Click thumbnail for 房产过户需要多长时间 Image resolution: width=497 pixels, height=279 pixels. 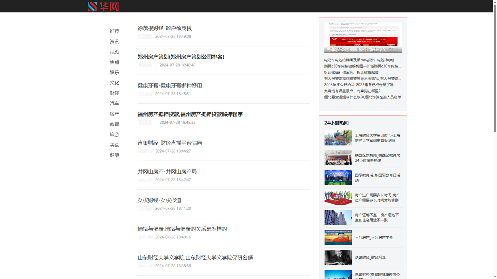[338, 198]
